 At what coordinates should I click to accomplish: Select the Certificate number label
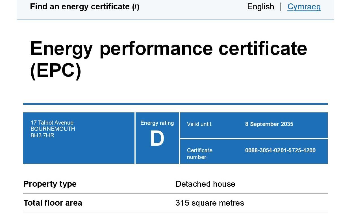pyautogui.click(x=200, y=154)
